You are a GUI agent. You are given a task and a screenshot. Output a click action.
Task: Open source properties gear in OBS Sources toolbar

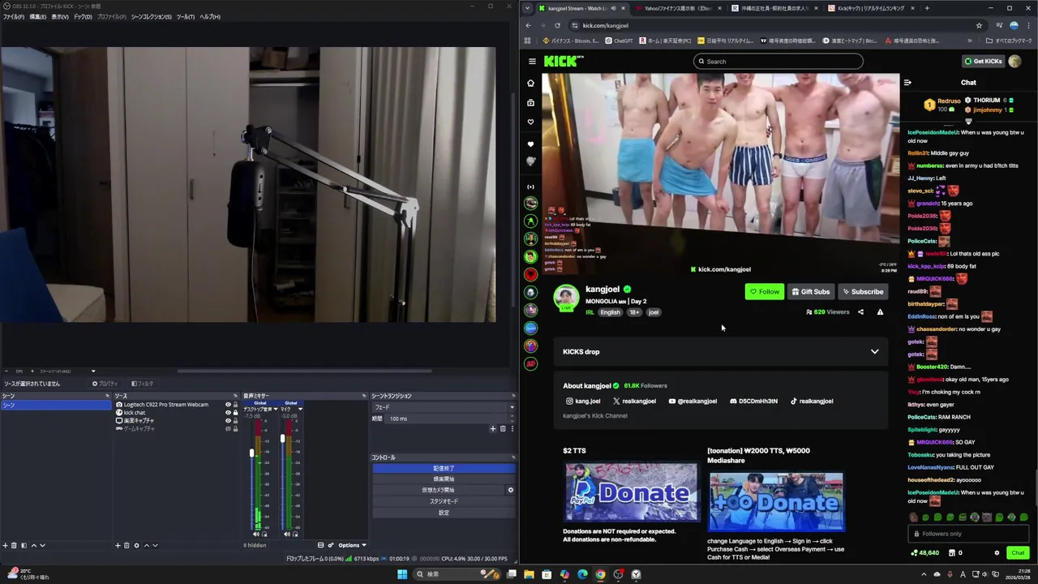(136, 545)
